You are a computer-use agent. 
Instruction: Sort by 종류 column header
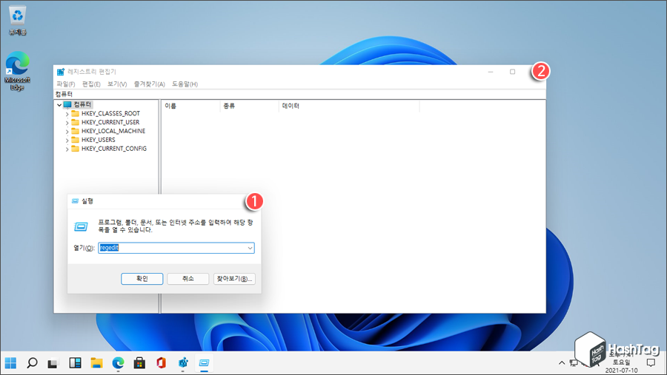point(249,106)
